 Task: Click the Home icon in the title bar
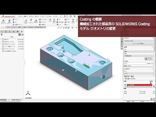tap(65, 16)
